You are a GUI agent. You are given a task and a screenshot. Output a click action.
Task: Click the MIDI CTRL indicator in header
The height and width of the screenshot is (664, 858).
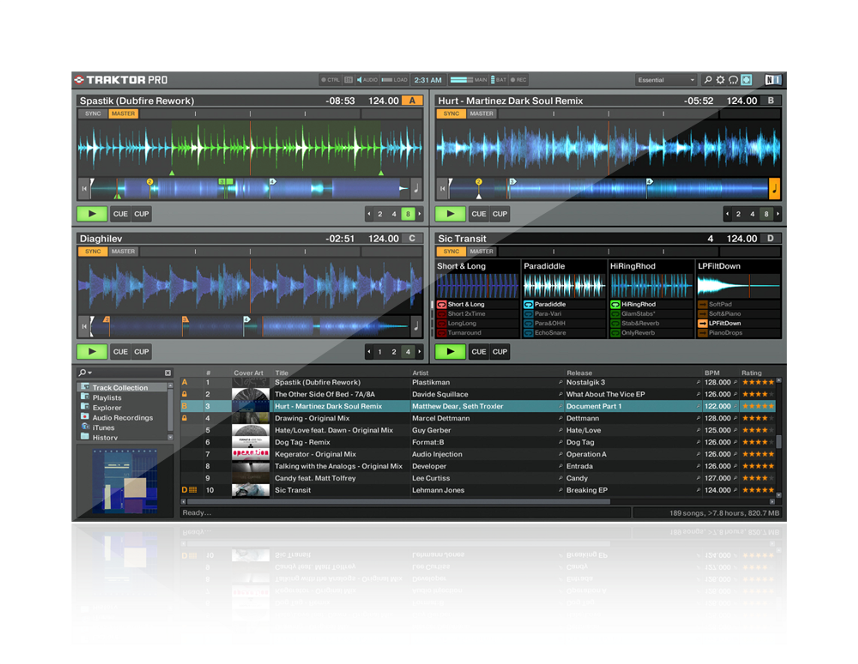click(x=330, y=80)
